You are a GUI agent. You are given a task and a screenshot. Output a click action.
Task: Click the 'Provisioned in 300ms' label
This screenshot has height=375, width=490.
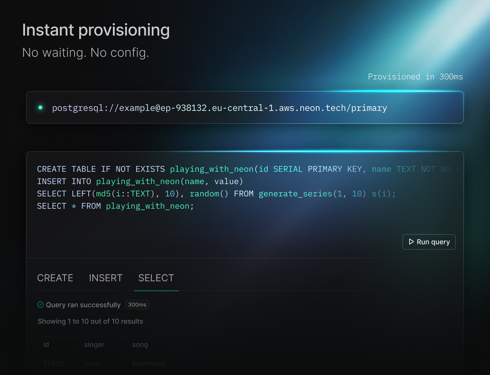pyautogui.click(x=415, y=77)
